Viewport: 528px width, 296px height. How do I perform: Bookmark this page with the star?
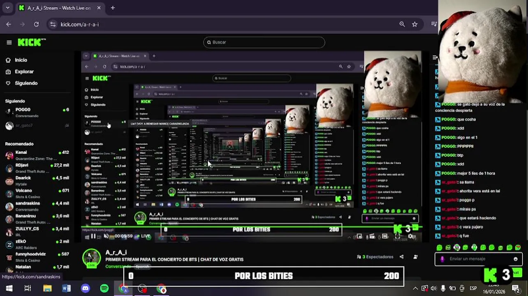(415, 24)
